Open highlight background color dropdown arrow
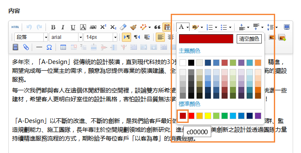The image size is (301, 153). coord(202,27)
